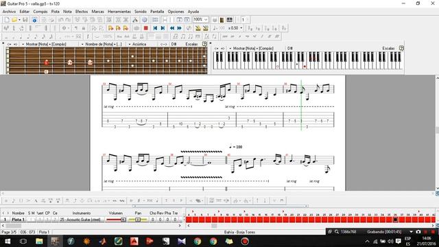Open the playback speed x0.50 dropdown
Image resolution: width=439 pixels, height=247 pixels.
[x=241, y=28]
